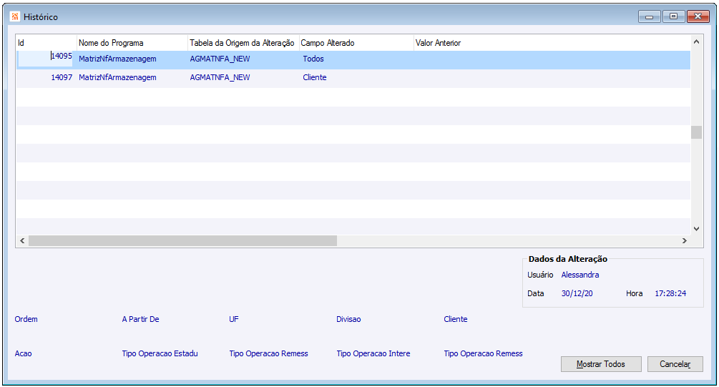Click MatrizNfArmazenagem in row 14097

pos(117,77)
